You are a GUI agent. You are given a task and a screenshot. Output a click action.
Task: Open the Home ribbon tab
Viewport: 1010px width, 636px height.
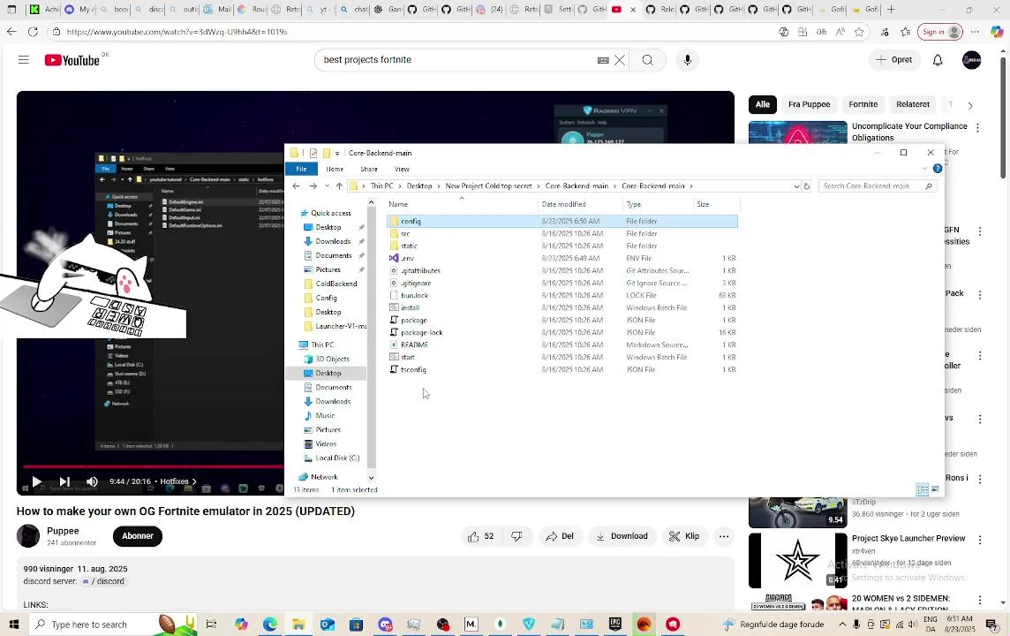[335, 169]
